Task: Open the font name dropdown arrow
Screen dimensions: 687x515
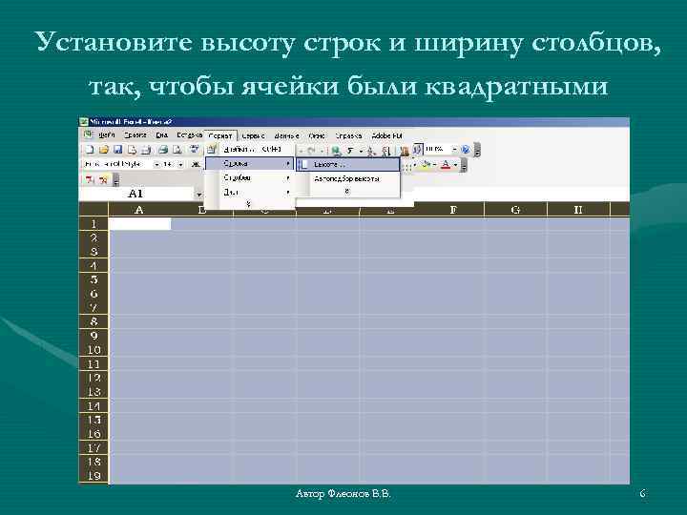Action: tap(156, 164)
